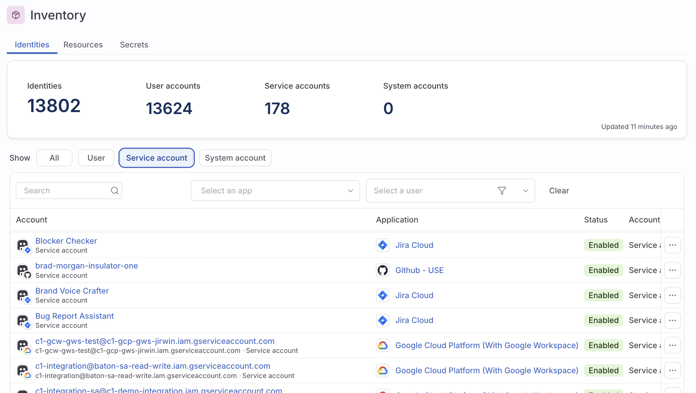Click the magnifier icon in the search box

tap(114, 191)
